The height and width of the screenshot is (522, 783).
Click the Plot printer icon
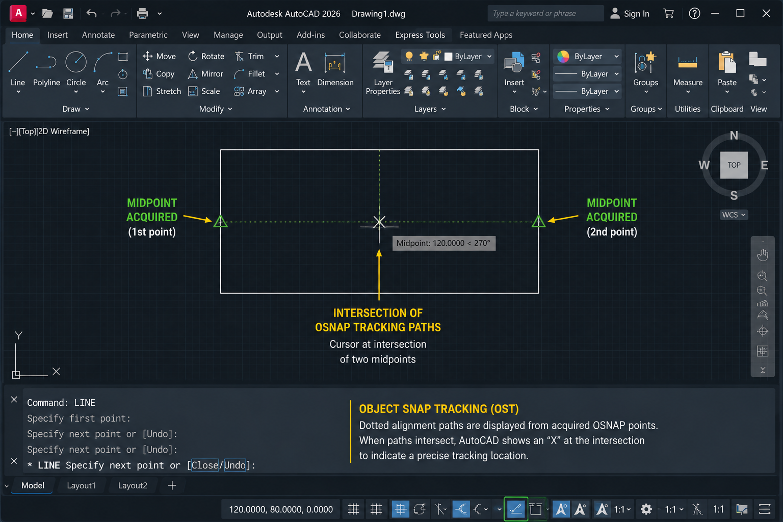coord(143,13)
